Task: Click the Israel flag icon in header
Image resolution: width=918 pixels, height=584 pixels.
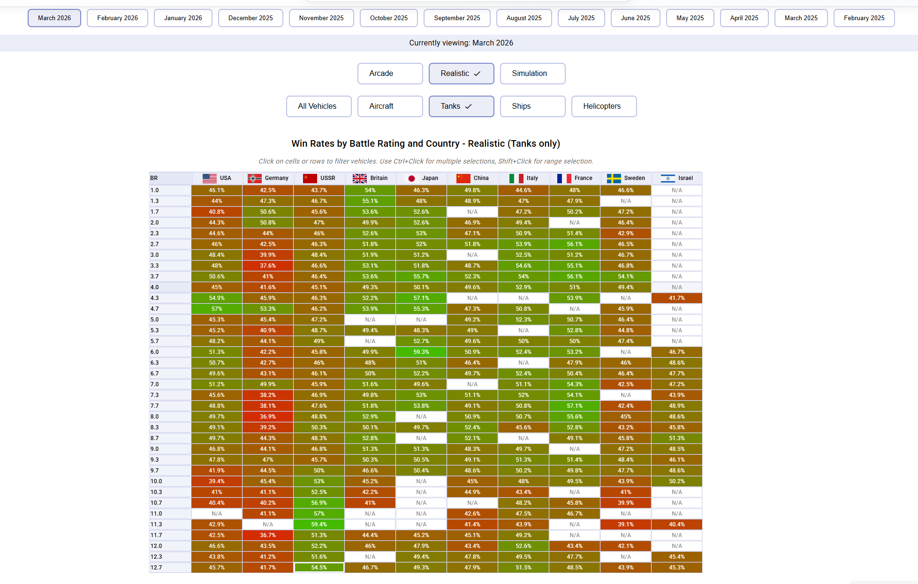Action: click(x=668, y=178)
